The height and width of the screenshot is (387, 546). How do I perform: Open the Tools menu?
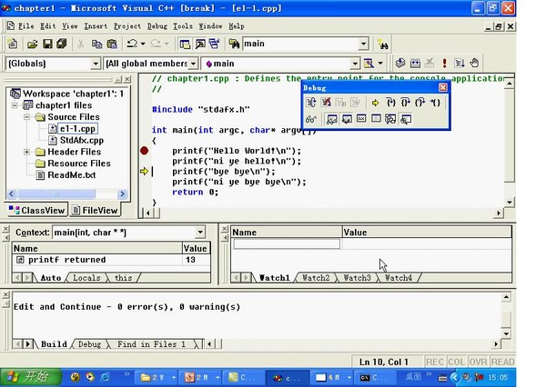(183, 26)
